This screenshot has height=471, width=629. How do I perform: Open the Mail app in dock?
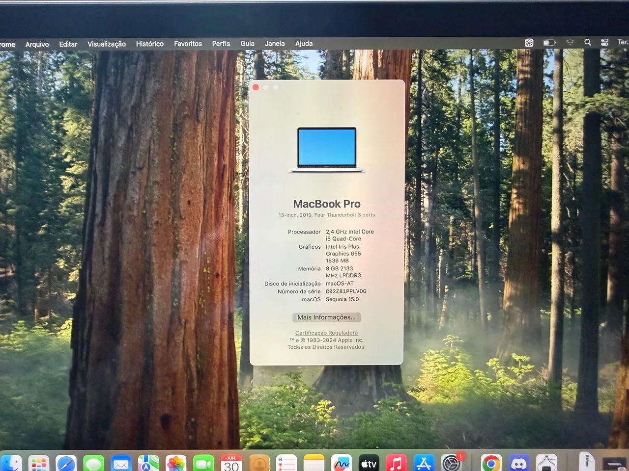(121, 463)
